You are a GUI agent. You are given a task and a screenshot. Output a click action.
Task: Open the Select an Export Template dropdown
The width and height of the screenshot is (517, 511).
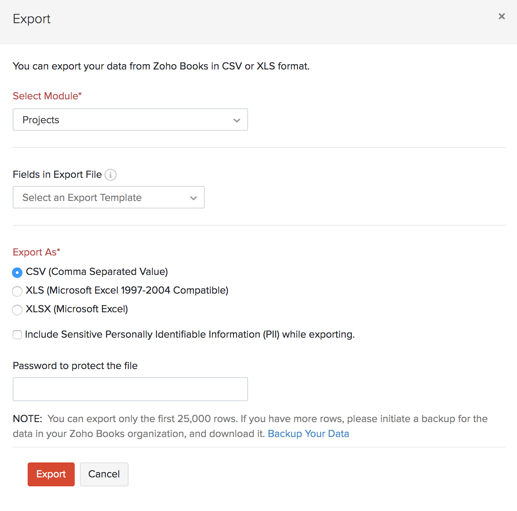[x=108, y=197]
